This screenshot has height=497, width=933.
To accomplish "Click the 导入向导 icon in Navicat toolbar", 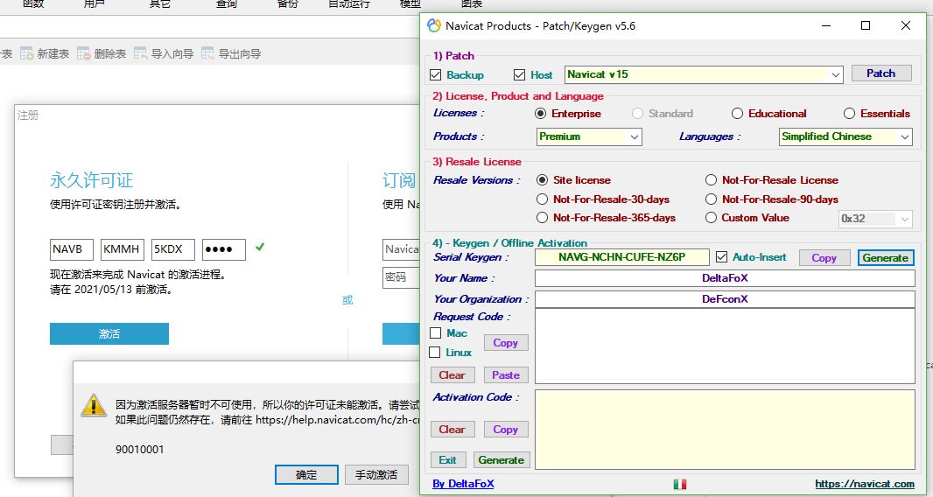I will click(x=140, y=53).
